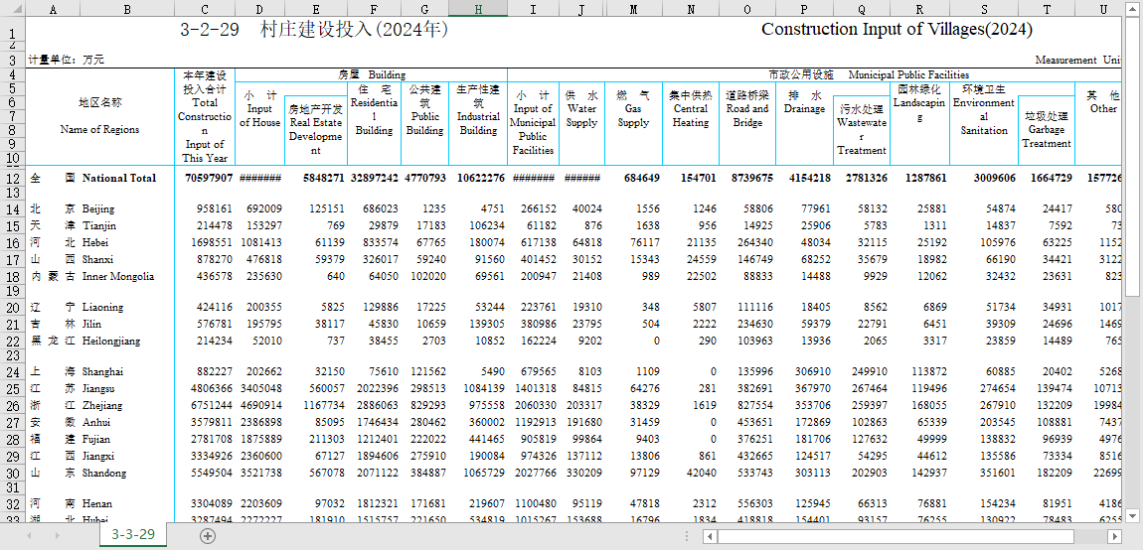Click the Inner Mongolia region cell
Image resolution: width=1143 pixels, height=550 pixels.
pyautogui.click(x=118, y=276)
